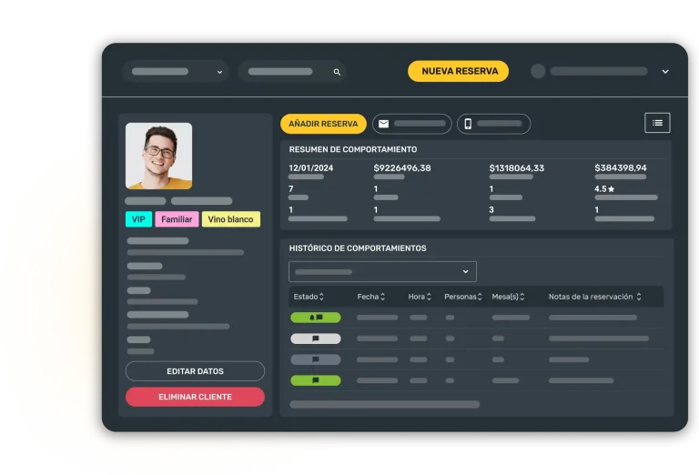Click the mobile phone icon
The image size is (699, 475).
tap(468, 124)
